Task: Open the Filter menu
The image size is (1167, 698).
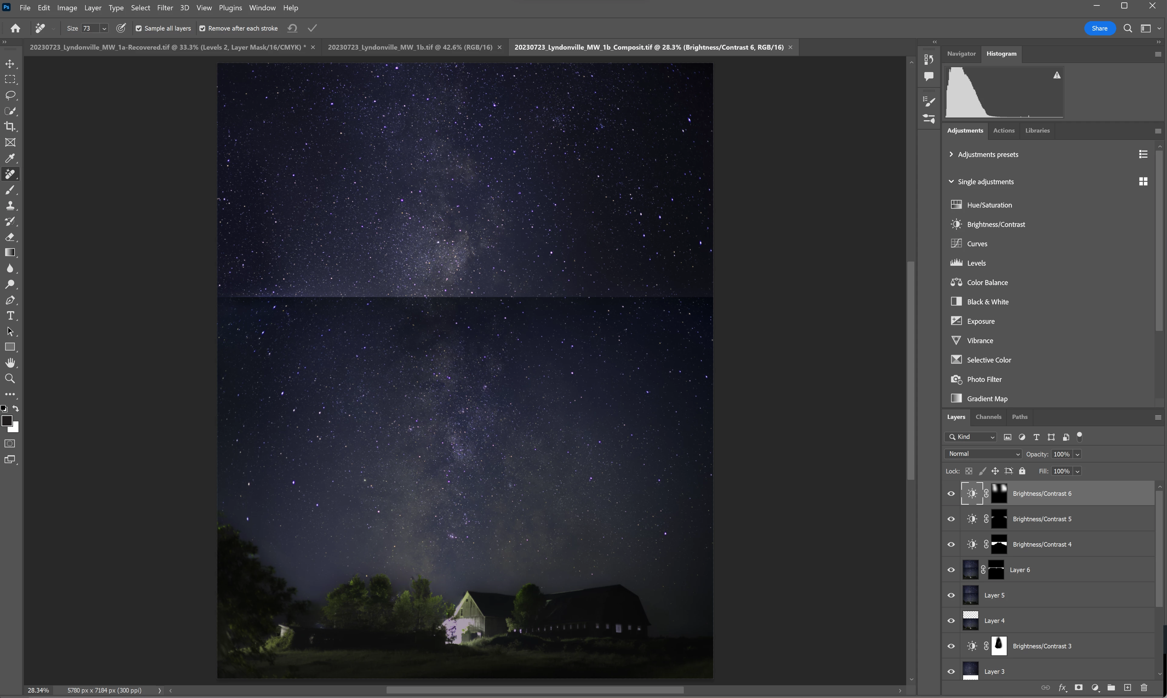Action: (165, 8)
